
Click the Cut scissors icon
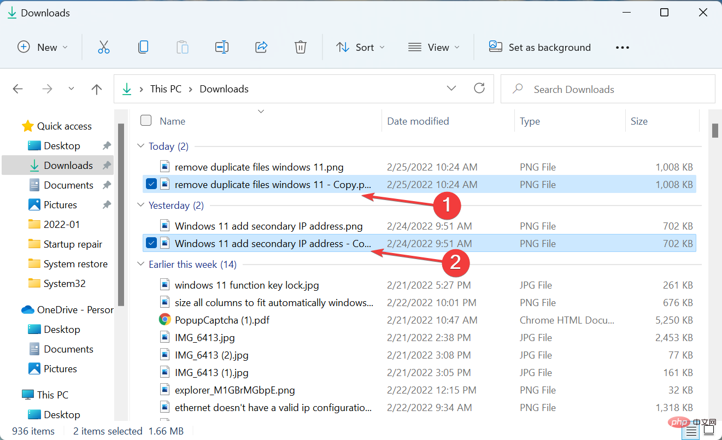[104, 47]
